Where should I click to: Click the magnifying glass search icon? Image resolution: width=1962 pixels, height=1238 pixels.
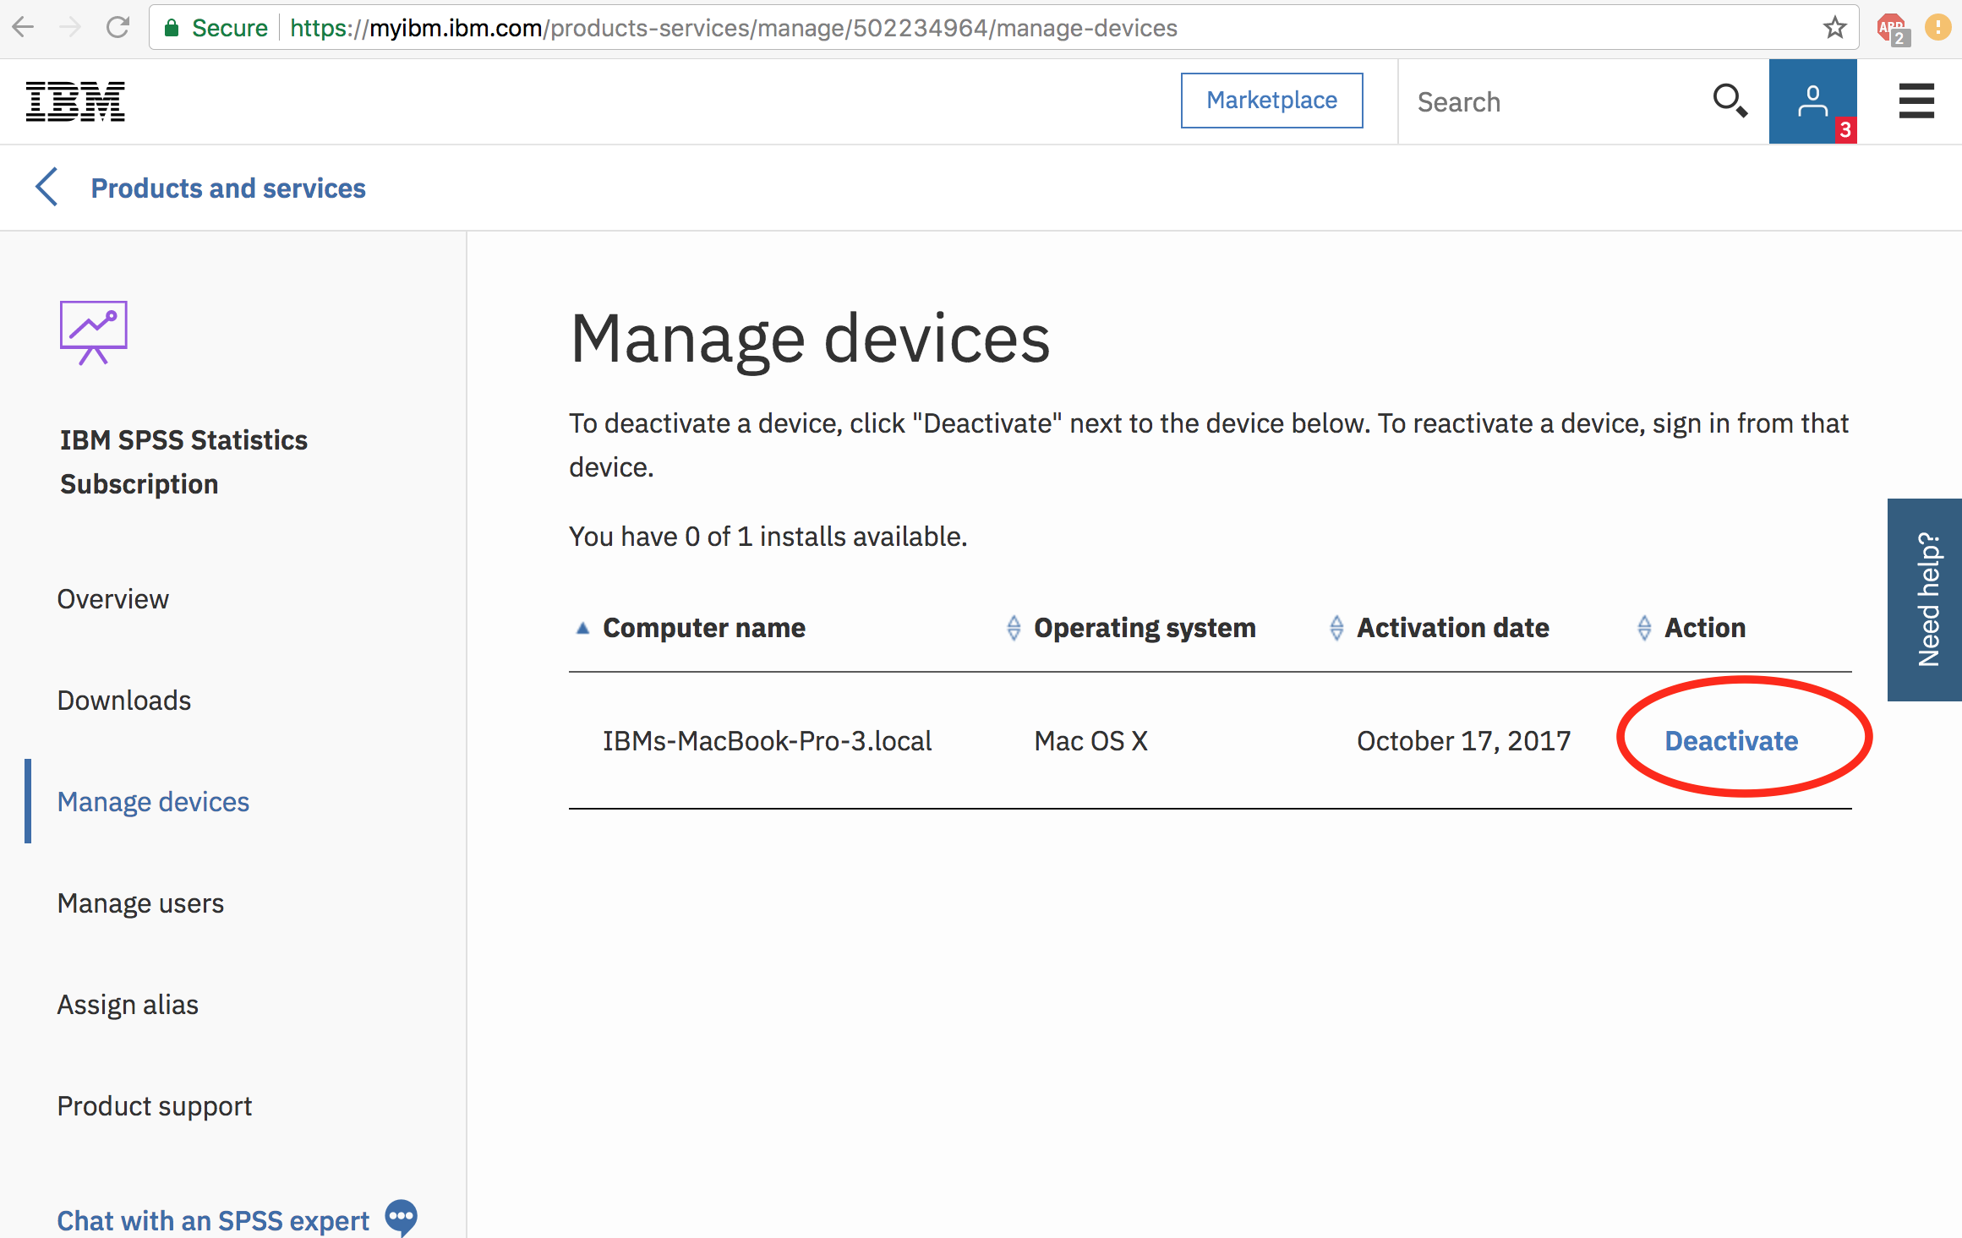point(1730,101)
